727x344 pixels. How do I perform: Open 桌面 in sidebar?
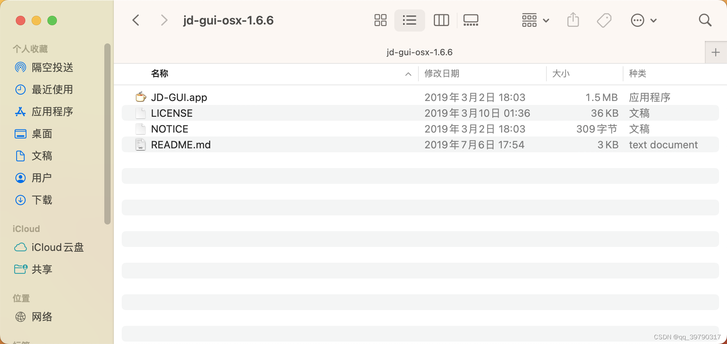pos(42,134)
